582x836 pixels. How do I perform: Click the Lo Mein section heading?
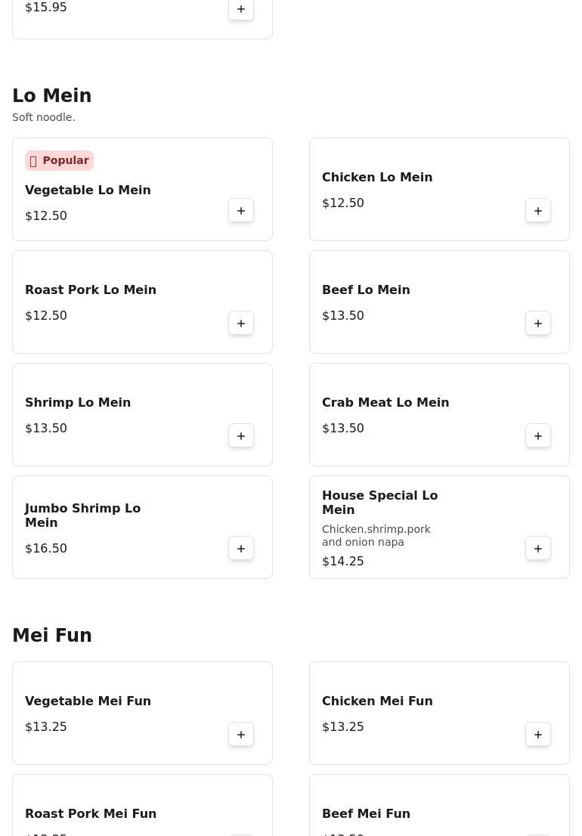(x=51, y=96)
